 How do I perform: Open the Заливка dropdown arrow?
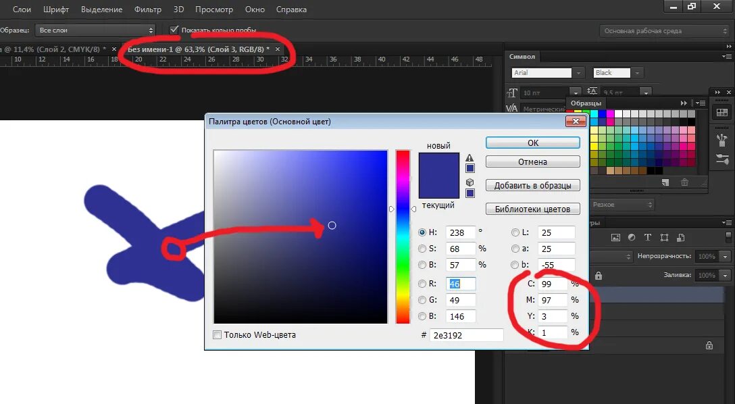pyautogui.click(x=725, y=275)
